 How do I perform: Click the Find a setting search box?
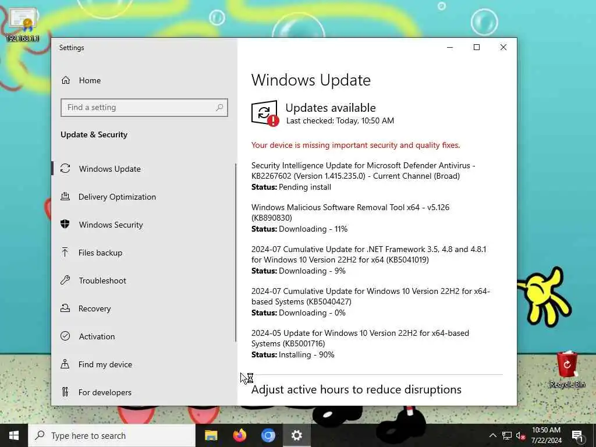click(144, 108)
